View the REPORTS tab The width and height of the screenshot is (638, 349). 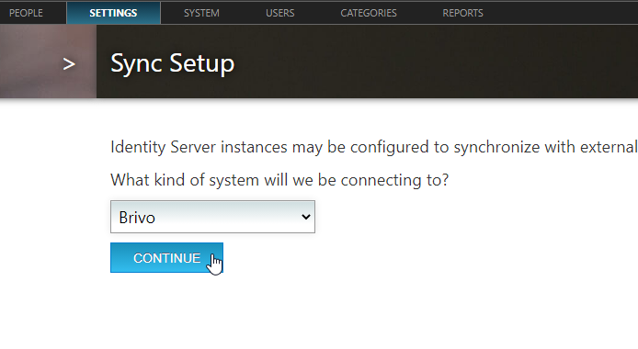point(462,13)
